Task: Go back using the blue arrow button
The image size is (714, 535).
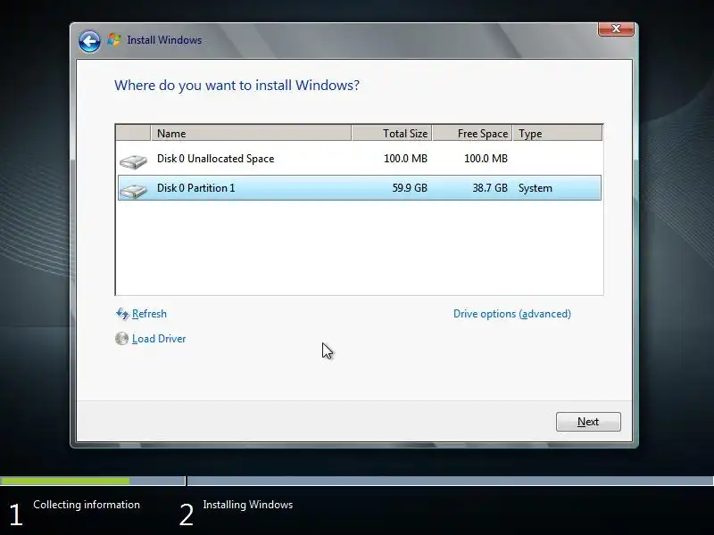Action: [x=89, y=41]
